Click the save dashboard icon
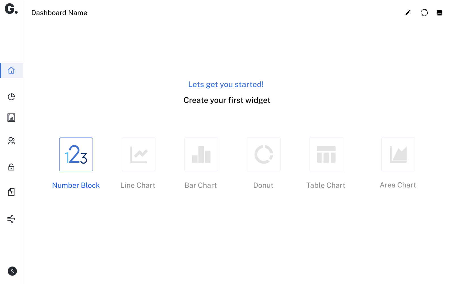The width and height of the screenshot is (454, 284). pyautogui.click(x=439, y=13)
